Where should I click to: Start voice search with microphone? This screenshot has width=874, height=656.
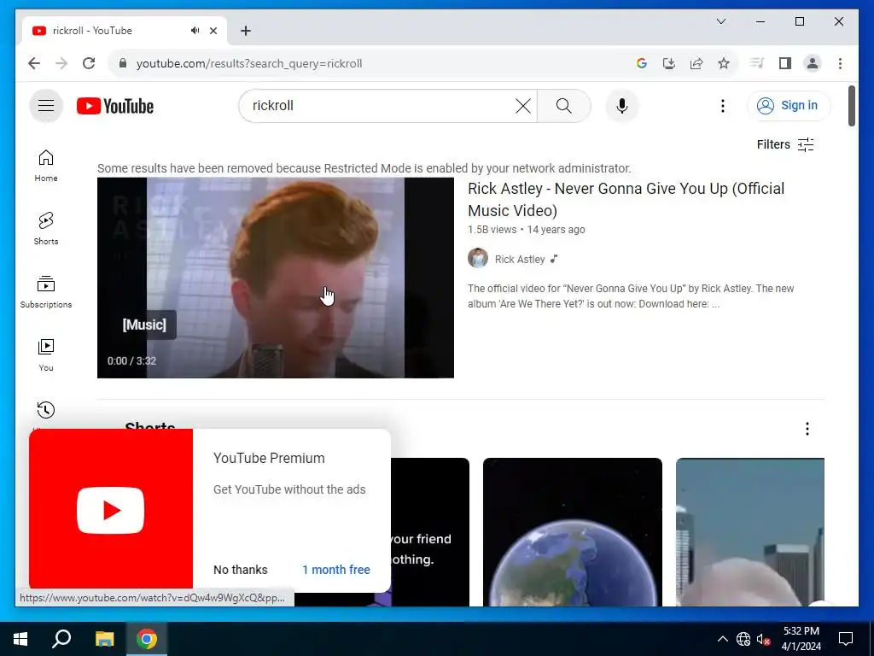[622, 106]
